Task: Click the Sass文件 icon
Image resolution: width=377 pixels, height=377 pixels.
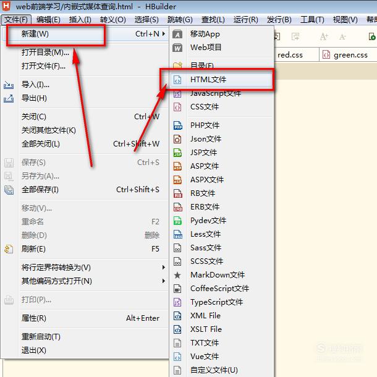Action: pos(177,248)
